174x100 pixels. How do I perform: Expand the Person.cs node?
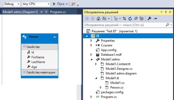101,87
